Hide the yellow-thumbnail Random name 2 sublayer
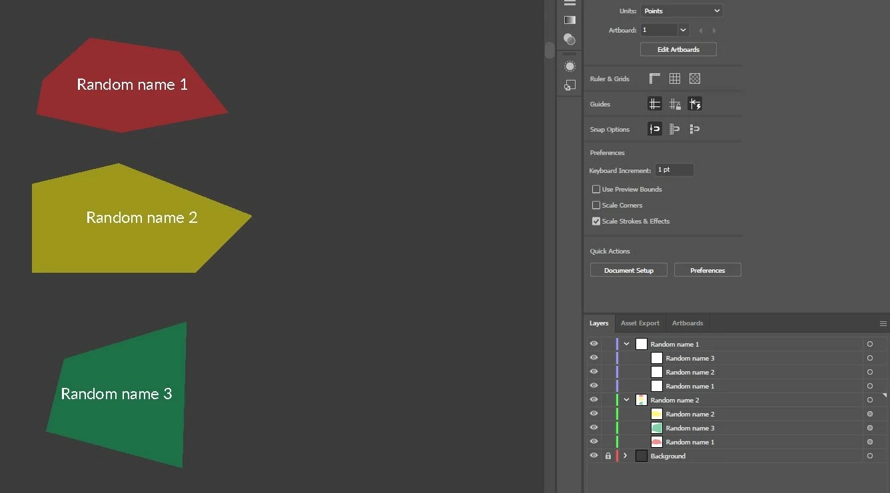Screen dimensions: 890x493 (594, 414)
